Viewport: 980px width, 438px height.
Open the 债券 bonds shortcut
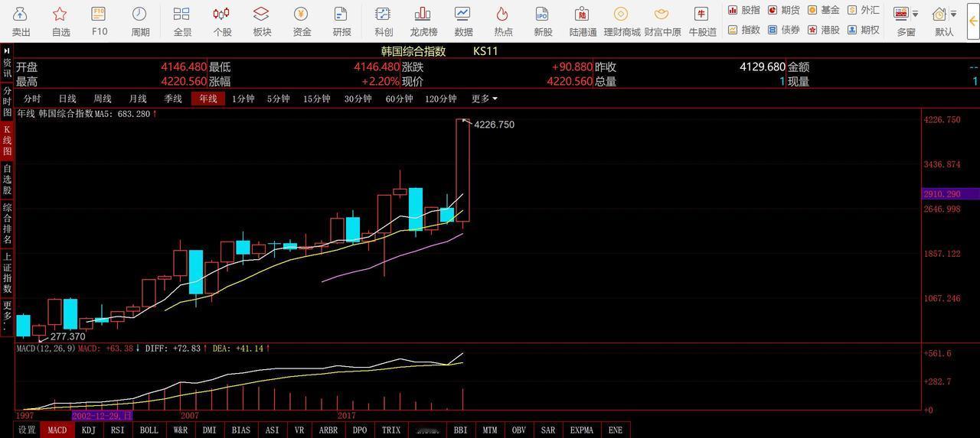pyautogui.click(x=783, y=30)
